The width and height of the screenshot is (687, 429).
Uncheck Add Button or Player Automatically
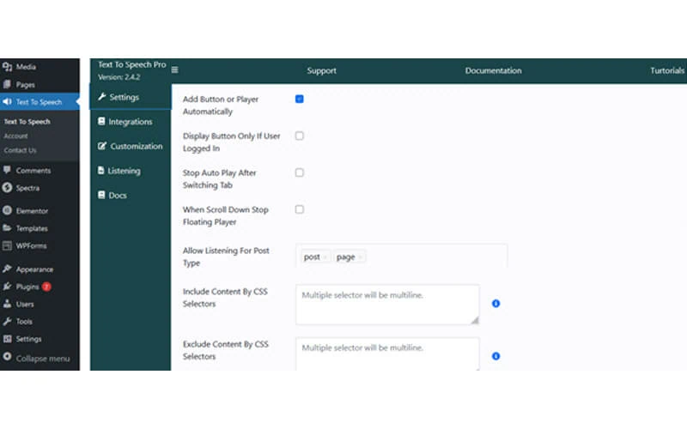(300, 100)
